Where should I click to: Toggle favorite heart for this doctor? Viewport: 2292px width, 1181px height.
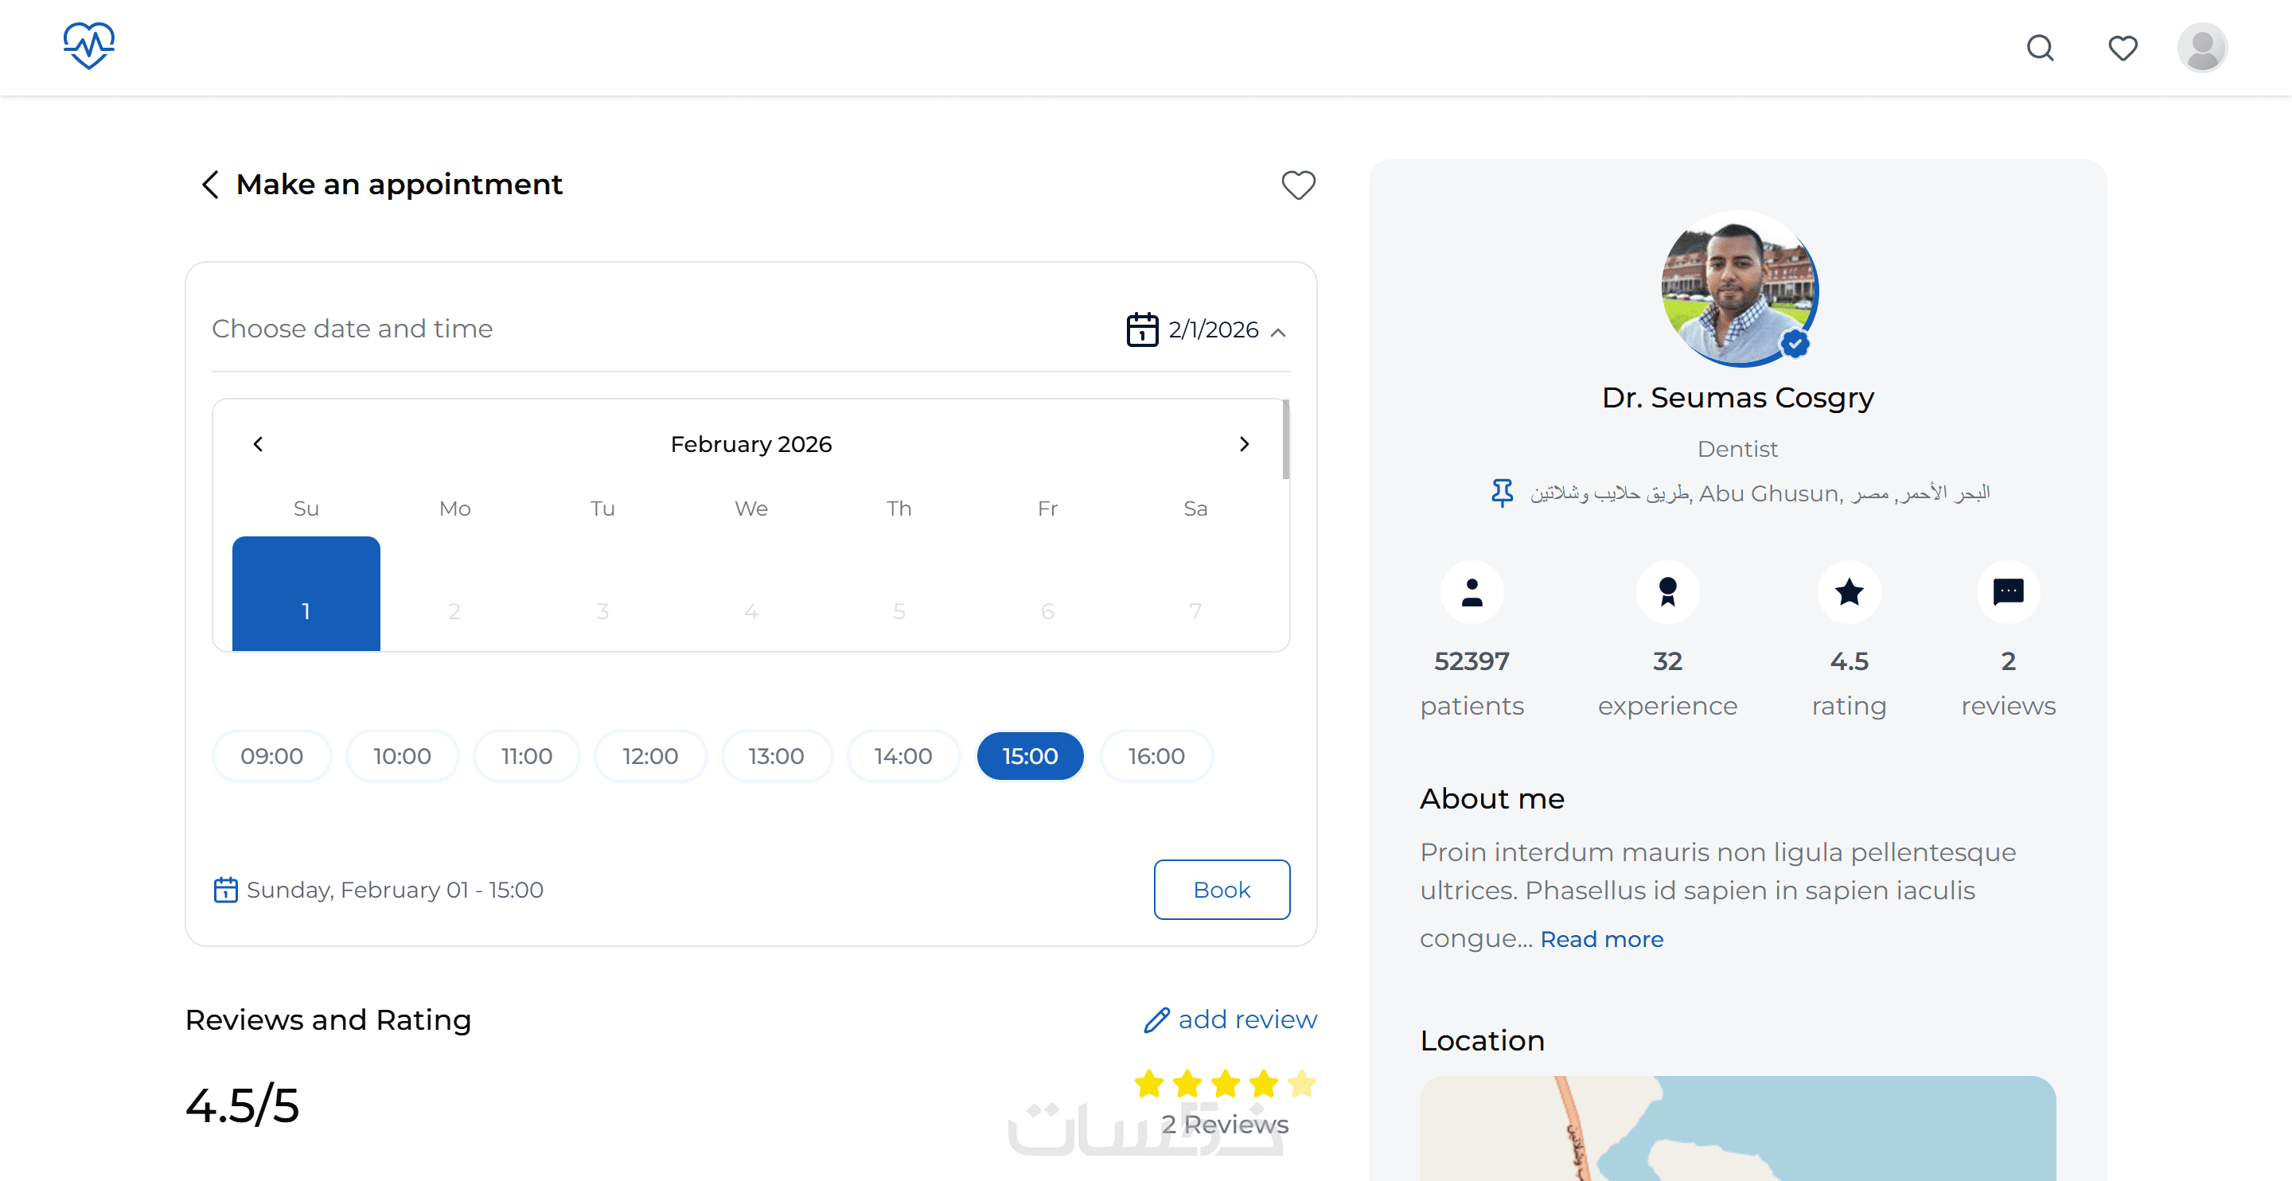[1297, 185]
